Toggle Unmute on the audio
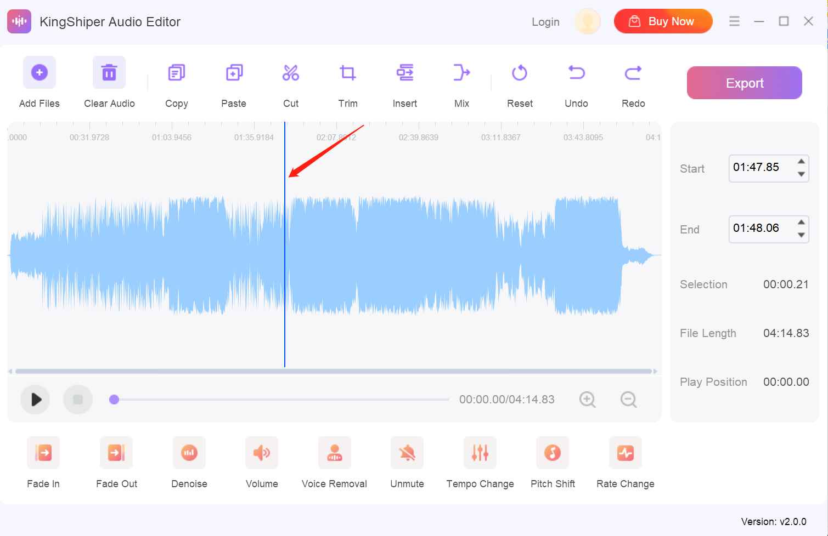 click(407, 460)
